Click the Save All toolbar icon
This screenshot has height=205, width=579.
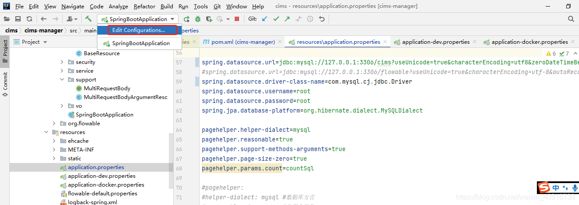coord(18,19)
